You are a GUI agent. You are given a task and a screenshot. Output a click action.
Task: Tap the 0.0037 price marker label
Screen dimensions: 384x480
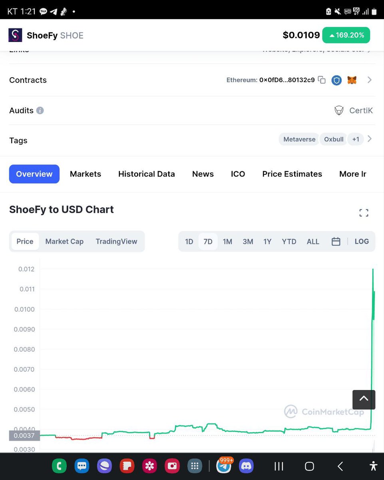pyautogui.click(x=24, y=436)
